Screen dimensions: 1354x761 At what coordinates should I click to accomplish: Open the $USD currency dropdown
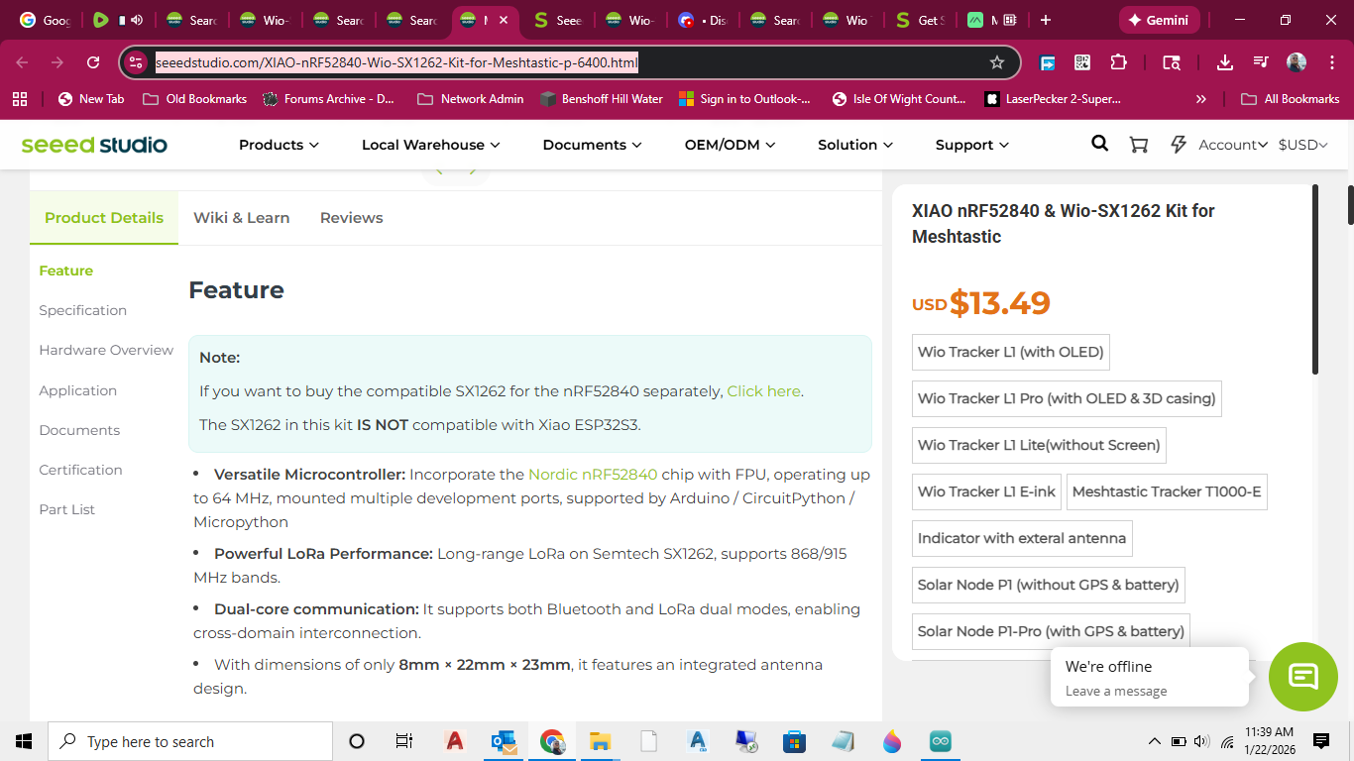(x=1302, y=145)
